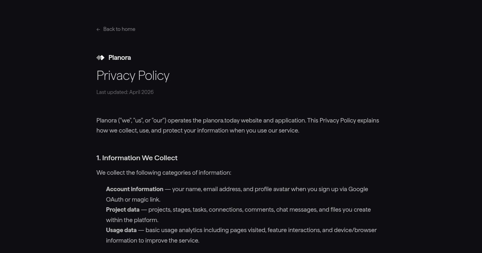The height and width of the screenshot is (253, 482).
Task: Click the Planora striped logo icon
Action: click(100, 57)
